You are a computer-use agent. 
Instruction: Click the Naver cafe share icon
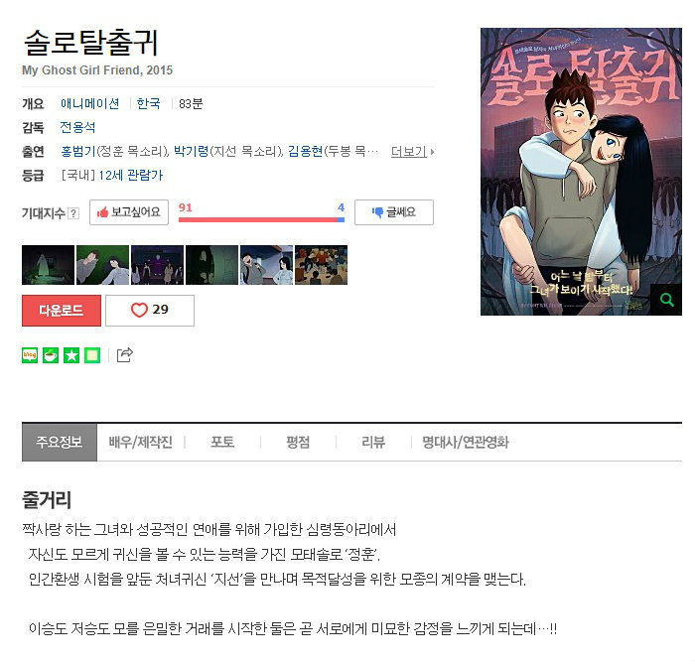click(51, 355)
